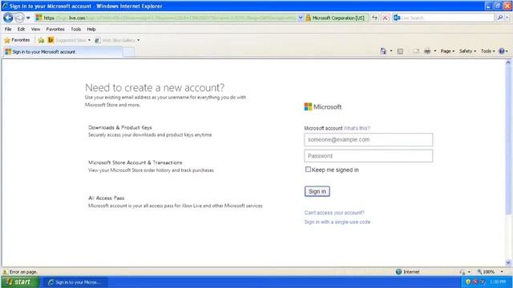The image size is (513, 288).
Task: Click the Windows Start button
Action: pyautogui.click(x=19, y=282)
